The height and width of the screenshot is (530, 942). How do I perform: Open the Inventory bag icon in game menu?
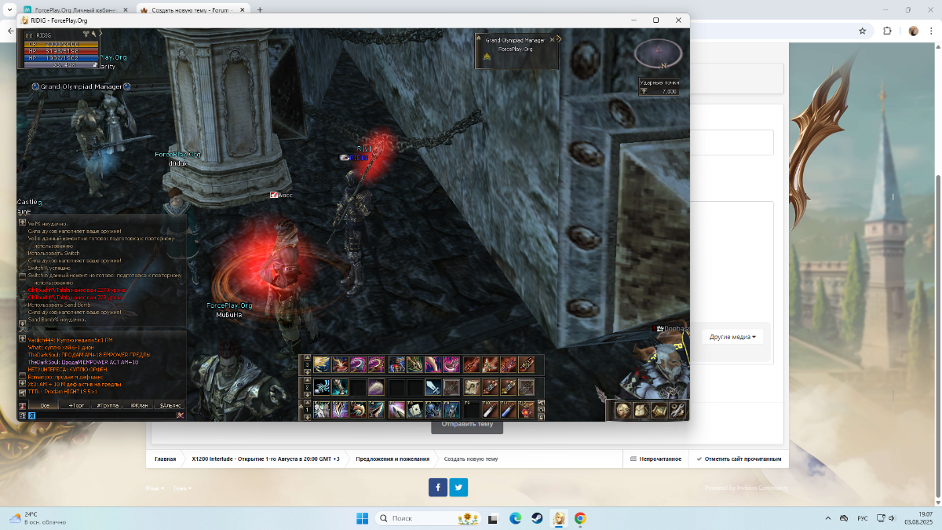click(641, 410)
